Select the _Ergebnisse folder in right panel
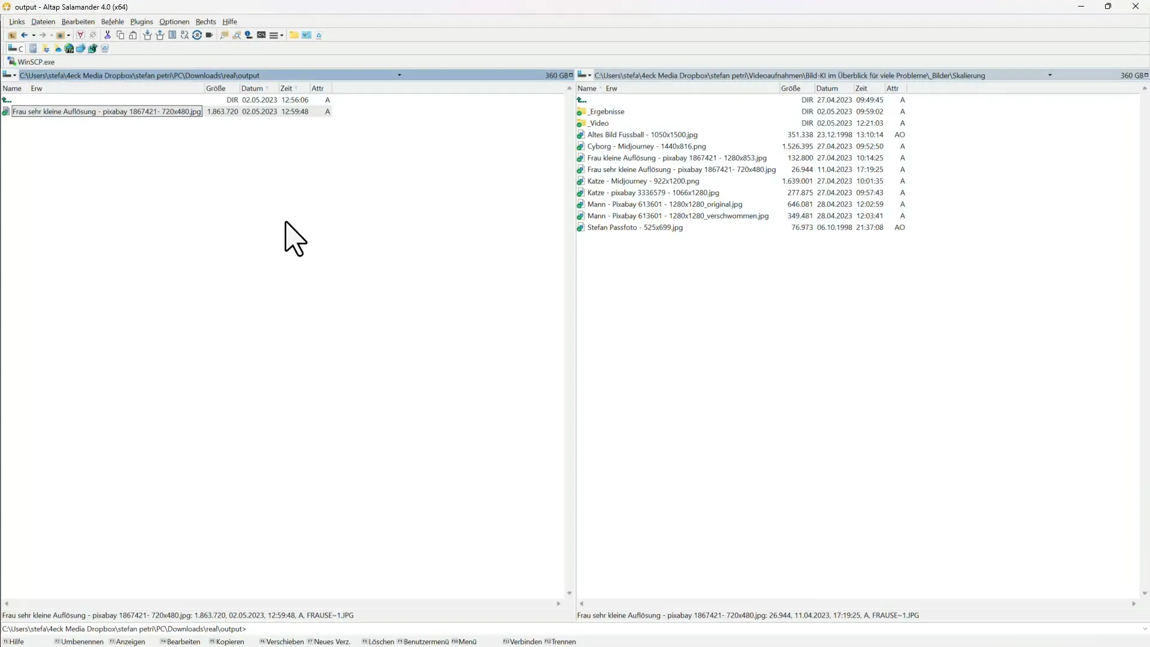 [606, 111]
